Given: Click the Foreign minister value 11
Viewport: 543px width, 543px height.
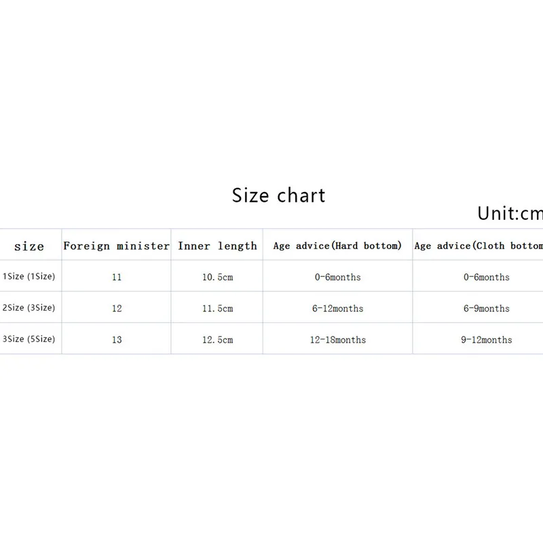Looking at the screenshot, I should click(x=117, y=277).
